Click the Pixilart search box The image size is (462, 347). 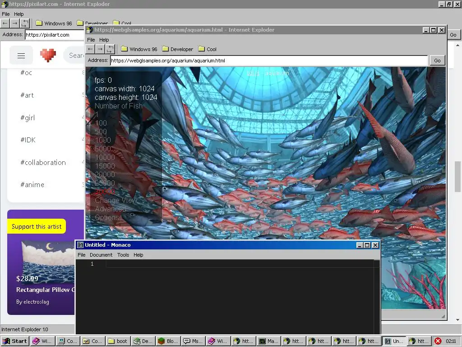point(74,55)
